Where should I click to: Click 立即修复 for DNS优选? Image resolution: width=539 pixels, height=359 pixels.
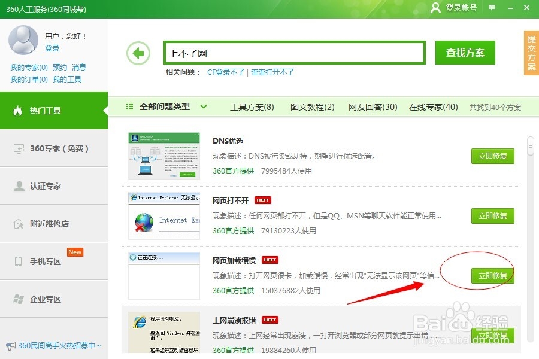tap(493, 156)
